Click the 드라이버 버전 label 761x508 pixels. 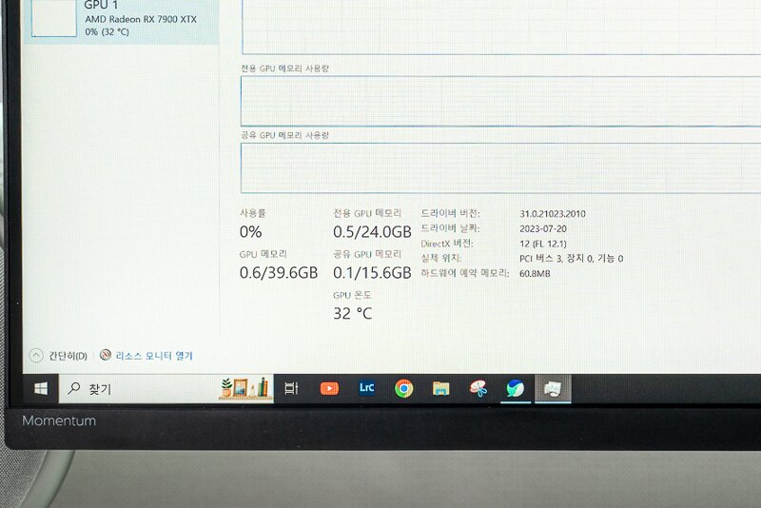[x=450, y=213]
